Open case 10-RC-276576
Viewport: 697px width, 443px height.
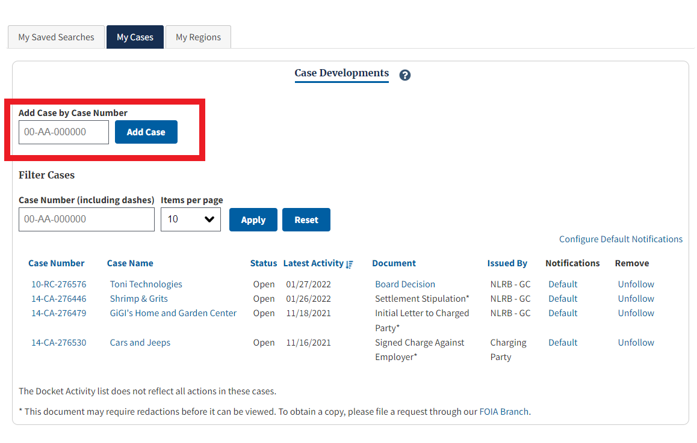(59, 284)
